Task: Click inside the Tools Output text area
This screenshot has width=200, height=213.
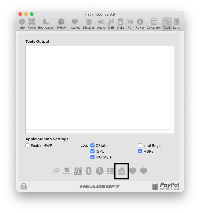Action: [98, 88]
